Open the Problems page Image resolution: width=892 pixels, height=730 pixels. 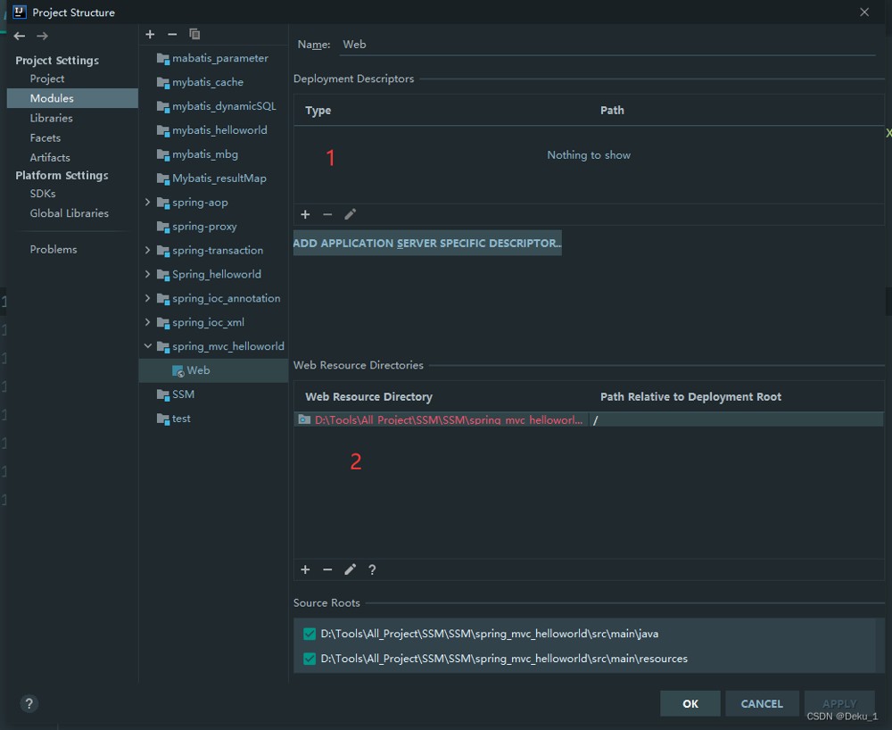(54, 249)
